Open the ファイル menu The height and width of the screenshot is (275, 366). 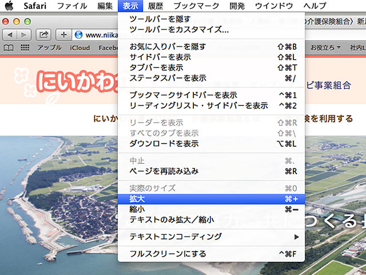(72, 6)
